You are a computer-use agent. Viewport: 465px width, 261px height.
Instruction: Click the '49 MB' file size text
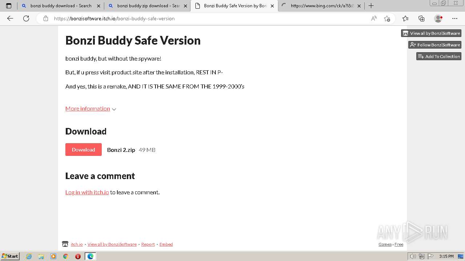[x=147, y=150]
